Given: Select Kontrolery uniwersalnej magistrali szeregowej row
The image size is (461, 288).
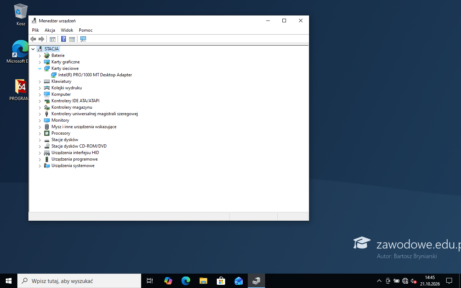Looking at the screenshot, I should [x=95, y=114].
